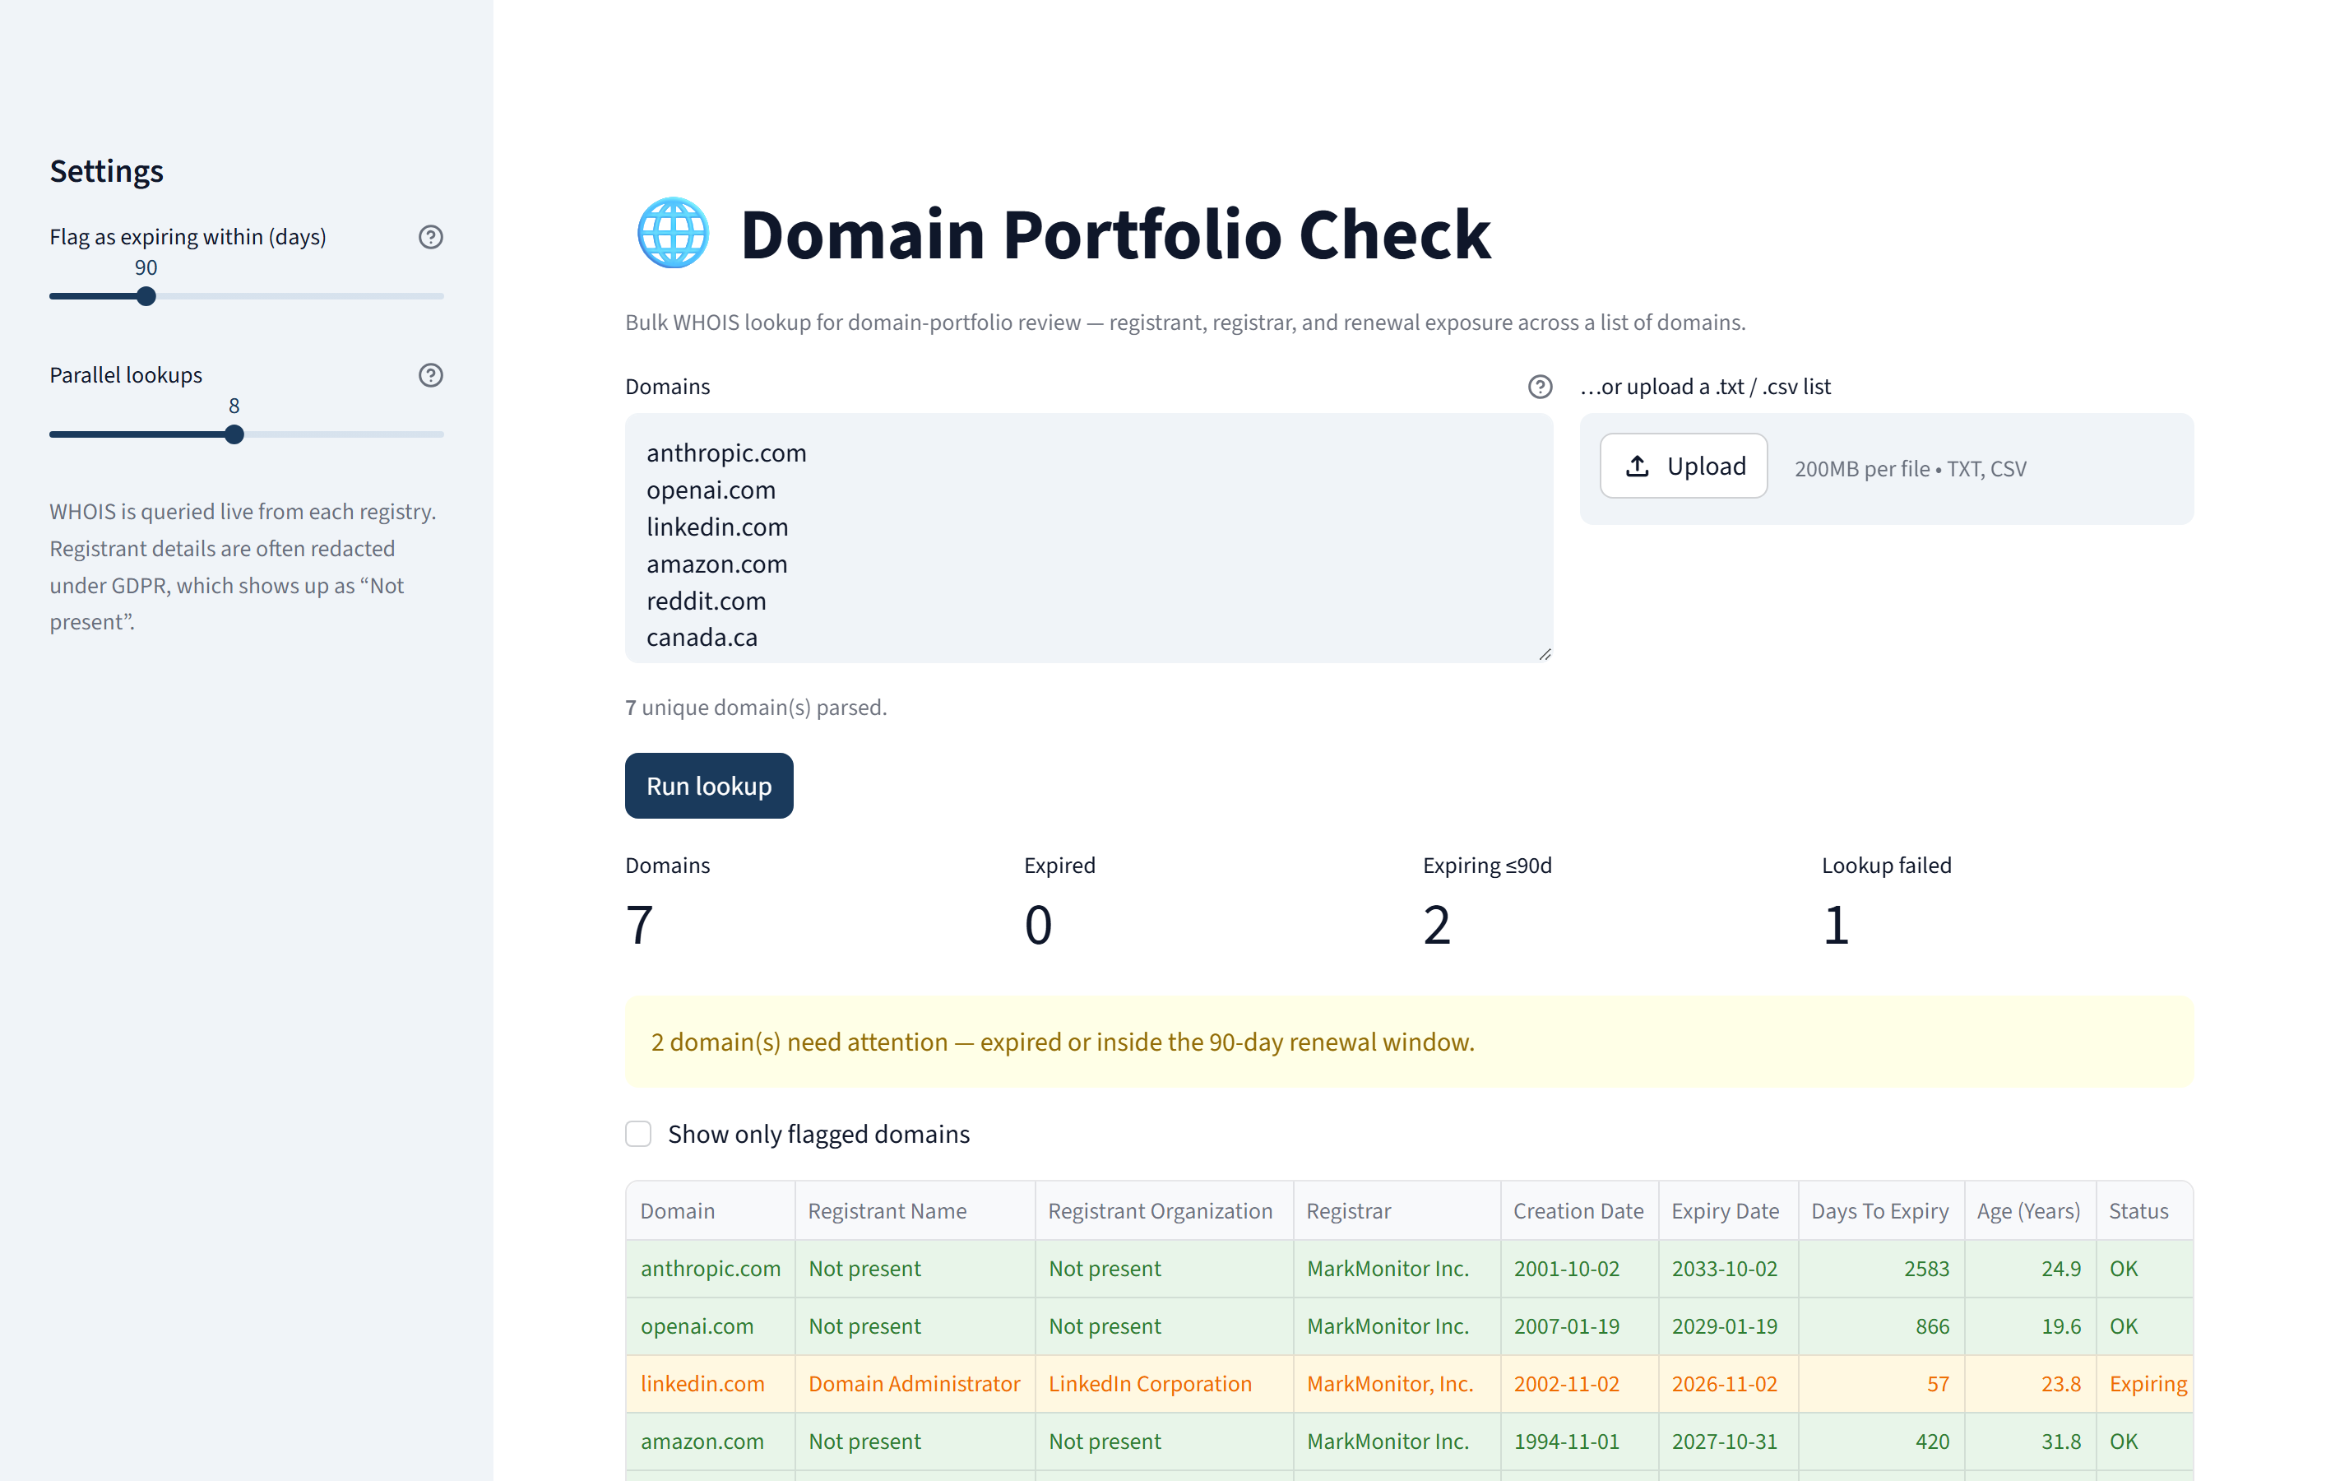Sort by Registrant Organization column header
Screen dimensions: 2326x1481
[1164, 1210]
